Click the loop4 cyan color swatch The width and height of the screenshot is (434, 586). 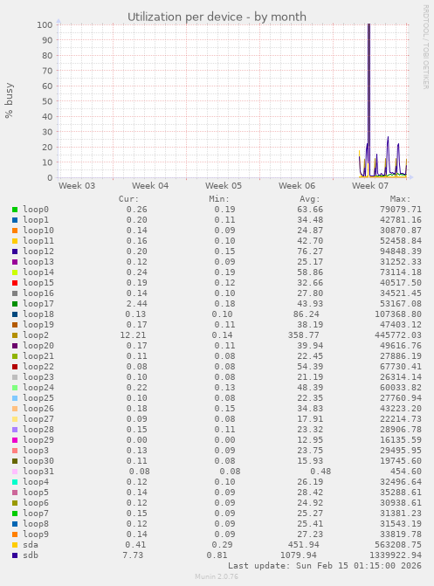click(x=15, y=482)
